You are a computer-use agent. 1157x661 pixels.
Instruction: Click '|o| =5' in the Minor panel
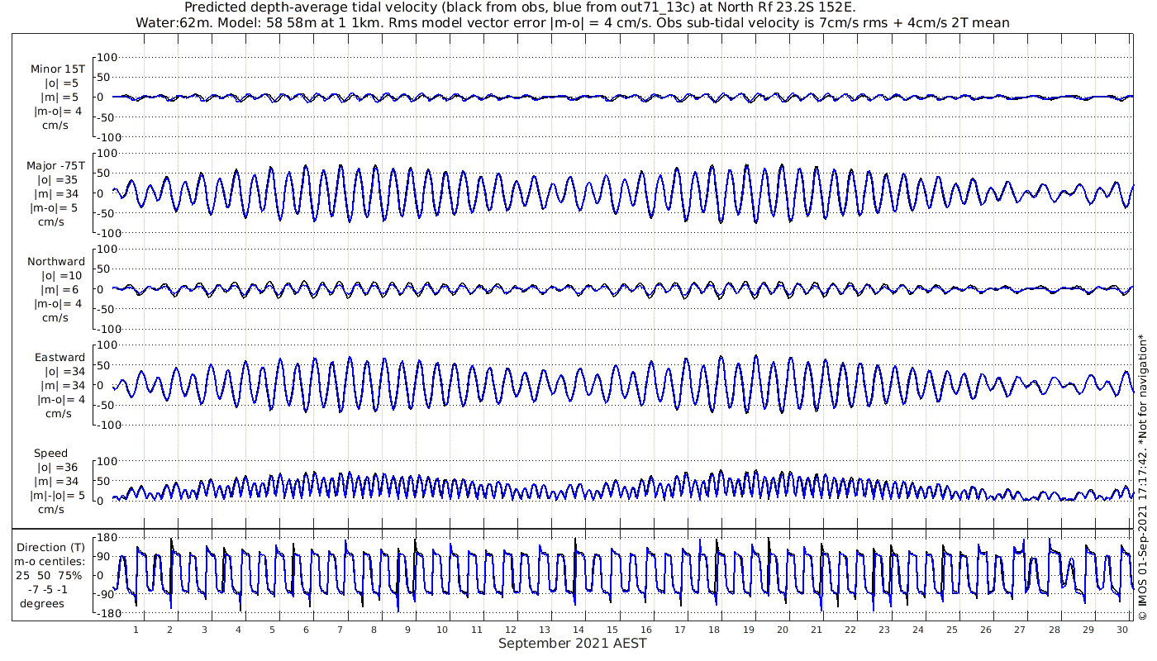[x=60, y=83]
